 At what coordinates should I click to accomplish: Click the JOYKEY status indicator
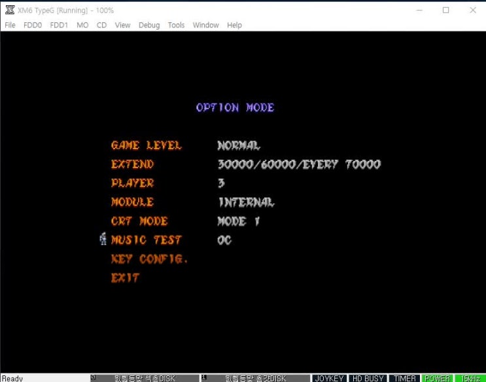click(329, 378)
